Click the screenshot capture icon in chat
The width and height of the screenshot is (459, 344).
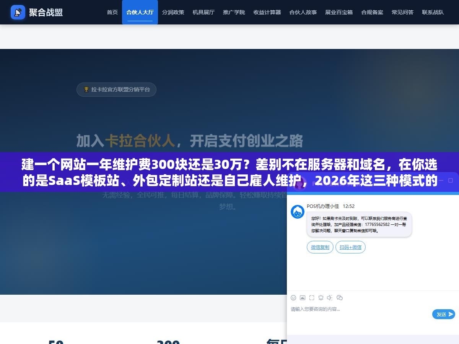[x=312, y=298]
